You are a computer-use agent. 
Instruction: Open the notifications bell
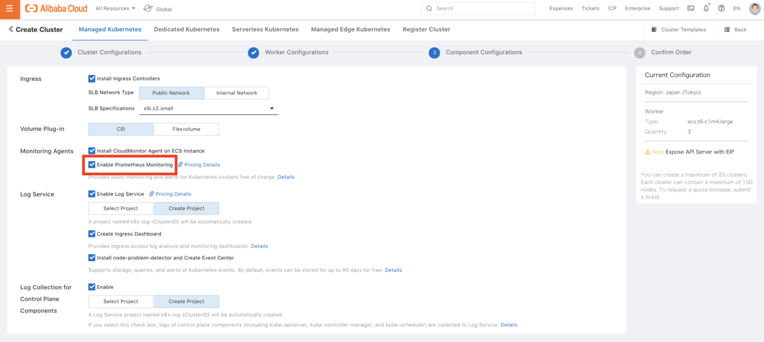coord(706,8)
